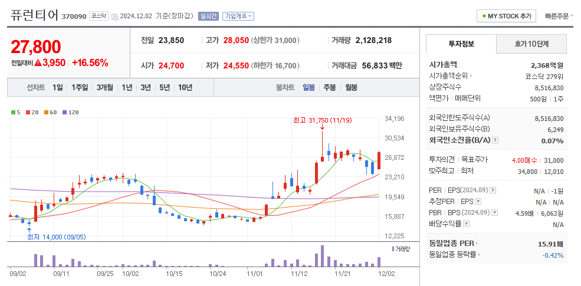Click the orange 60-day moving average swatch
This screenshot has width=581, height=286.
click(x=46, y=112)
